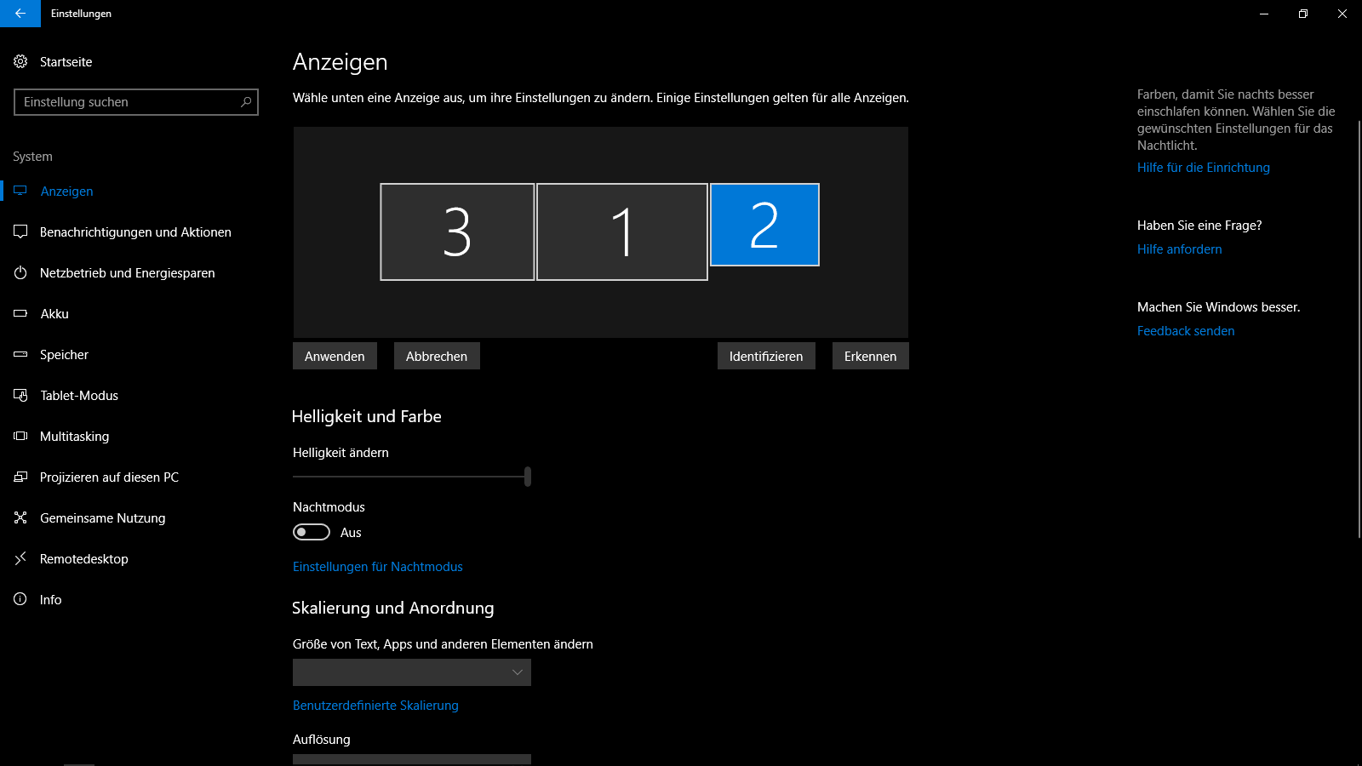Click the Tablet-Modus icon
1362x766 pixels.
click(20, 395)
